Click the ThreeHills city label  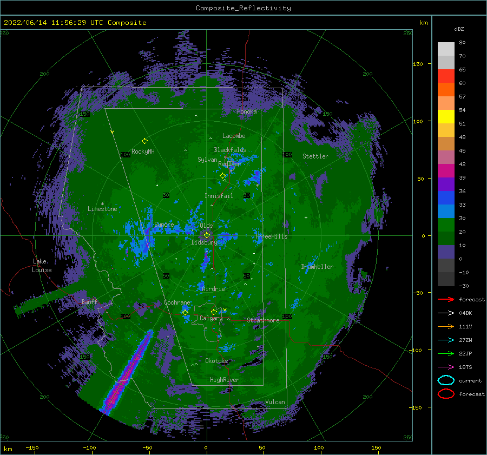click(x=272, y=236)
